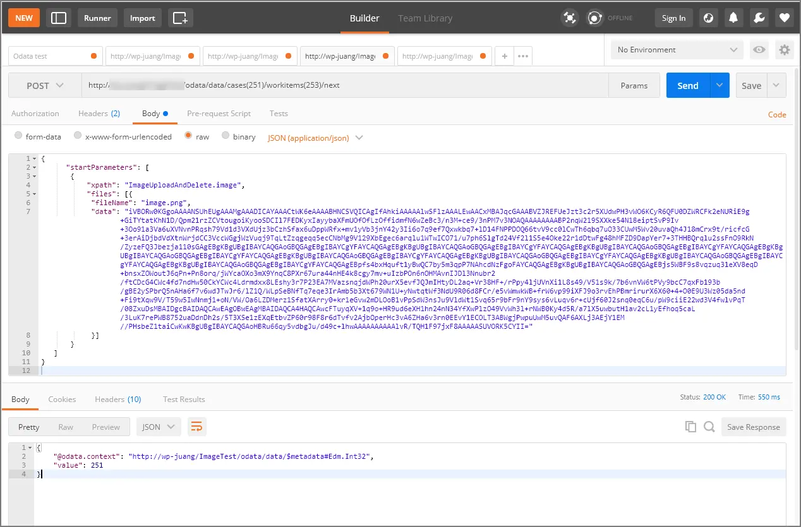Click the Code link
Image resolution: width=801 pixels, height=527 pixels.
click(x=777, y=114)
